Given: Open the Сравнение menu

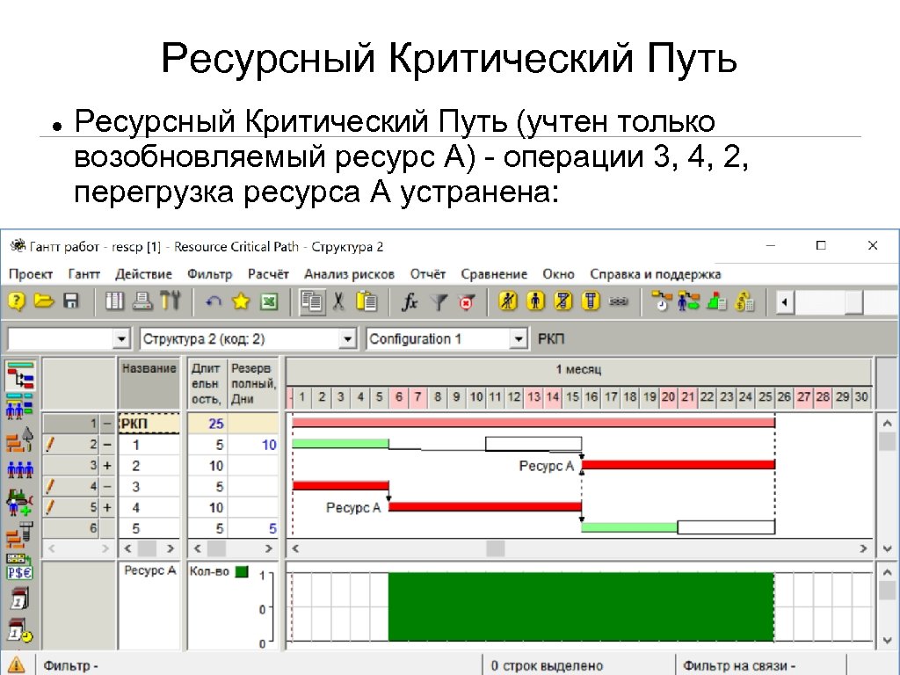Looking at the screenshot, I should 493,273.
